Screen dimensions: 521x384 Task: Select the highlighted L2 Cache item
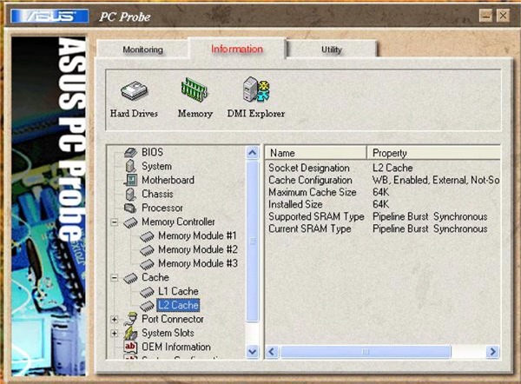(178, 305)
